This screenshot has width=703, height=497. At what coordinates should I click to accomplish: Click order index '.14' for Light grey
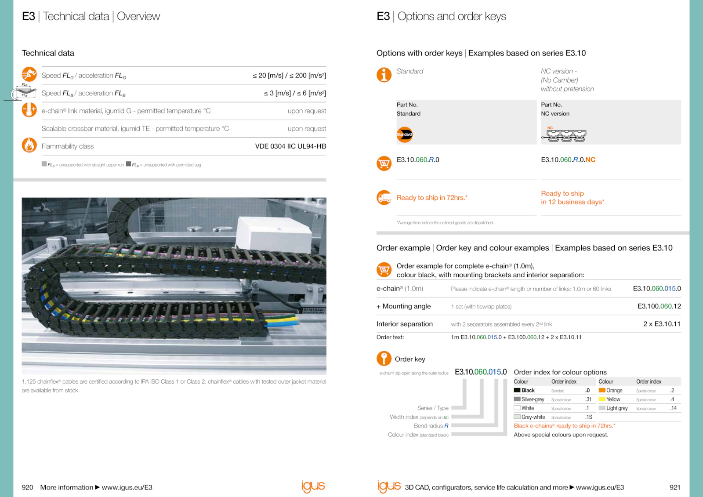pyautogui.click(x=673, y=408)
